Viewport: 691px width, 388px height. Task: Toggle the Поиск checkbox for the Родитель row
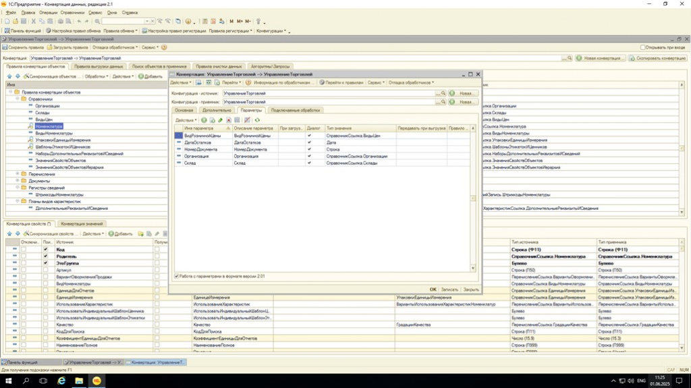45,256
